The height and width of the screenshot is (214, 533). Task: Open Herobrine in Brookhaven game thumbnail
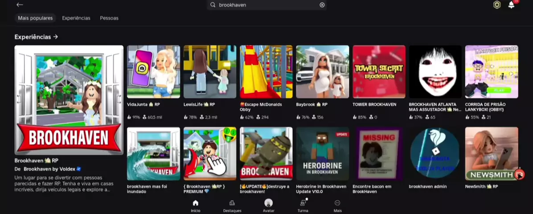click(322, 154)
